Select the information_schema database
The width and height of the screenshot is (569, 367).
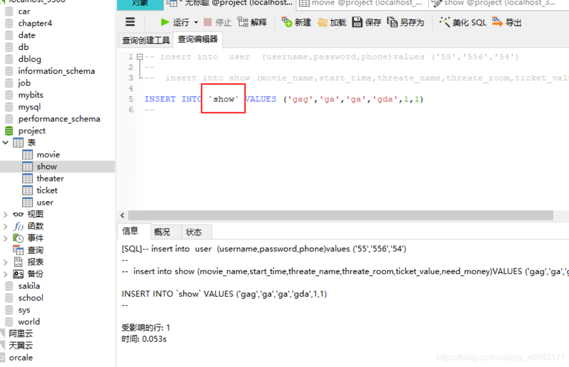pyautogui.click(x=56, y=71)
